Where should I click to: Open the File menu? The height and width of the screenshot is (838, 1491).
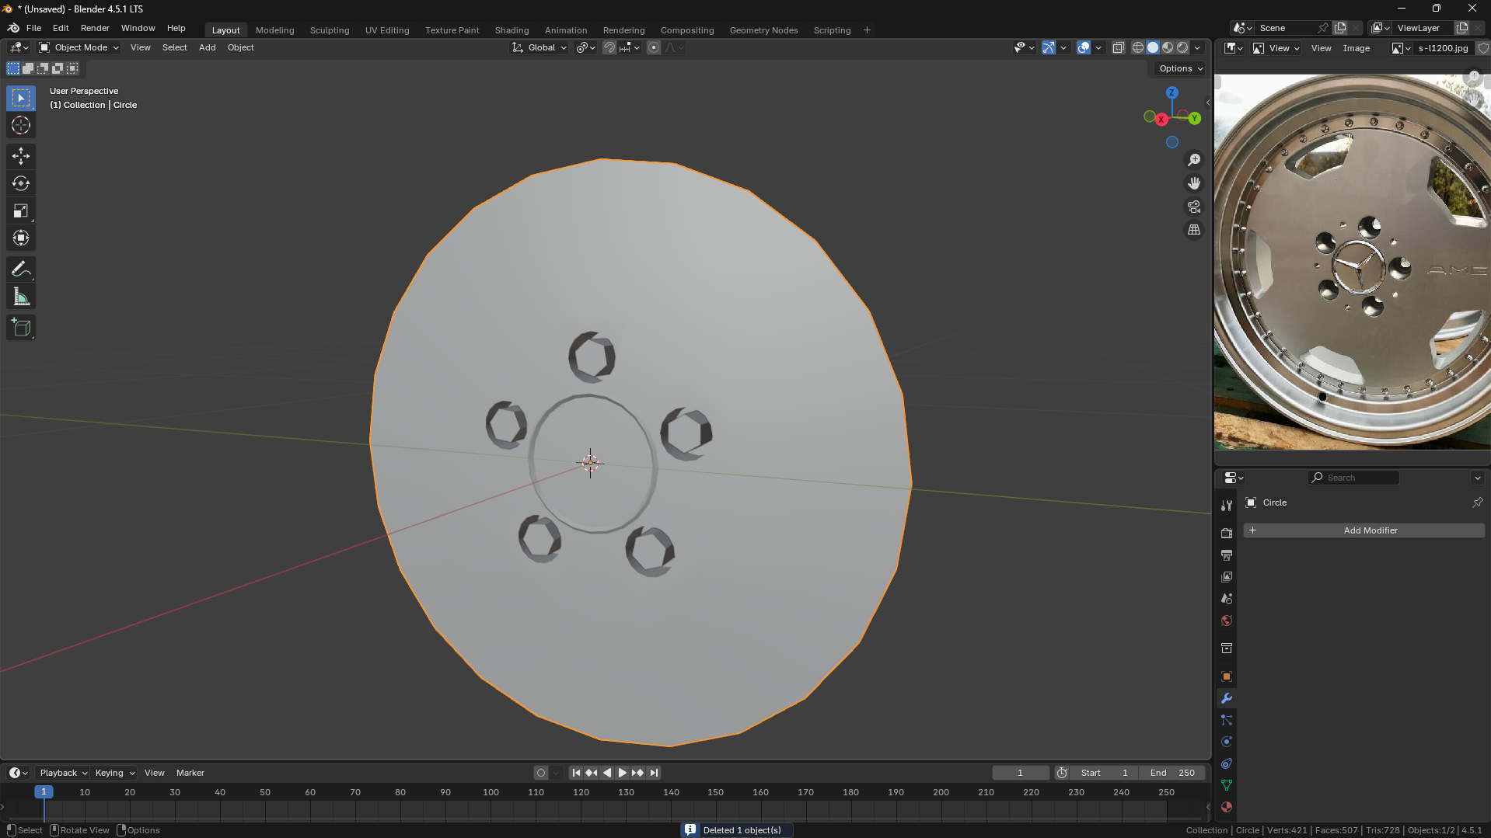point(33,28)
